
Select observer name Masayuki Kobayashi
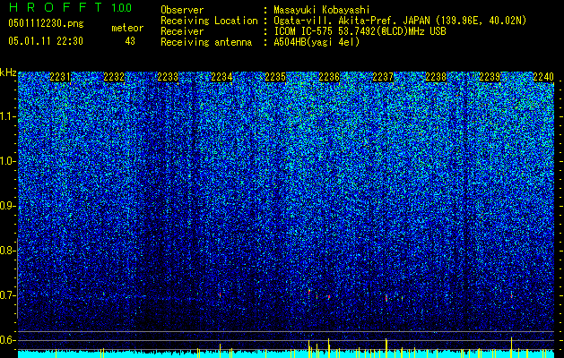tap(322, 10)
